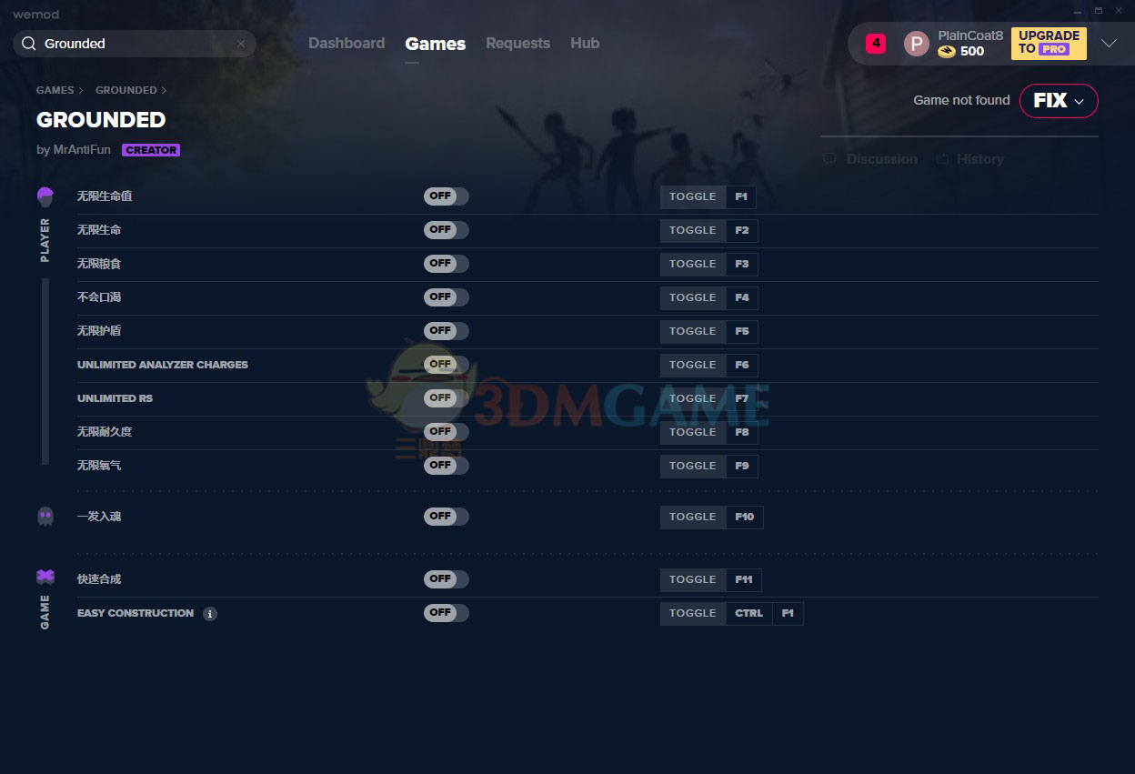Click the Easy Construction info icon
The height and width of the screenshot is (774, 1135).
coord(210,614)
